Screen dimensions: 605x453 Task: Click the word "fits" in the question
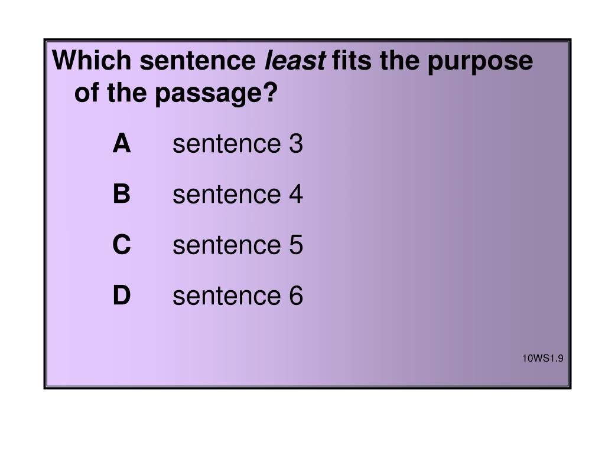click(352, 61)
